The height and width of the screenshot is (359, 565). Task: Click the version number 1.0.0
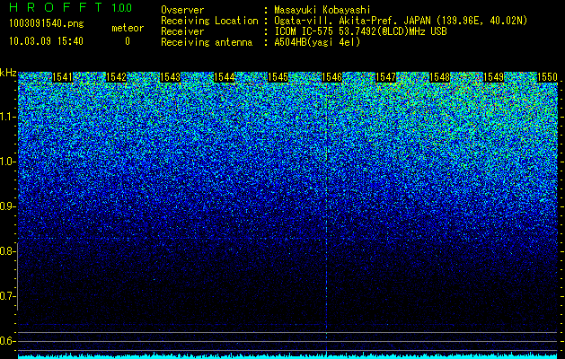[x=121, y=7]
